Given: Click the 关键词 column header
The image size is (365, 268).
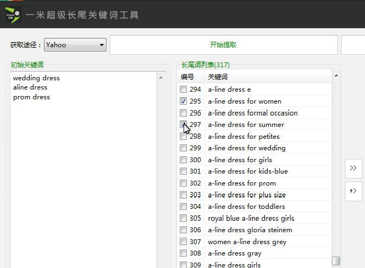Looking at the screenshot, I should [x=268, y=76].
